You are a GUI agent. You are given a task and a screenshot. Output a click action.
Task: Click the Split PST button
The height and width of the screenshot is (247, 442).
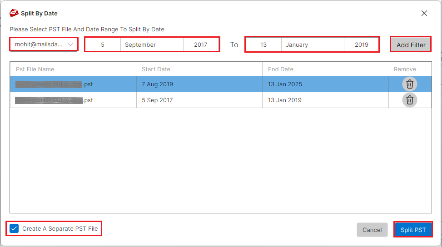tap(413, 230)
